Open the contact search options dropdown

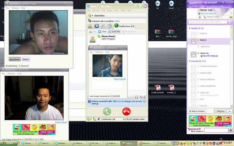coord(230,22)
